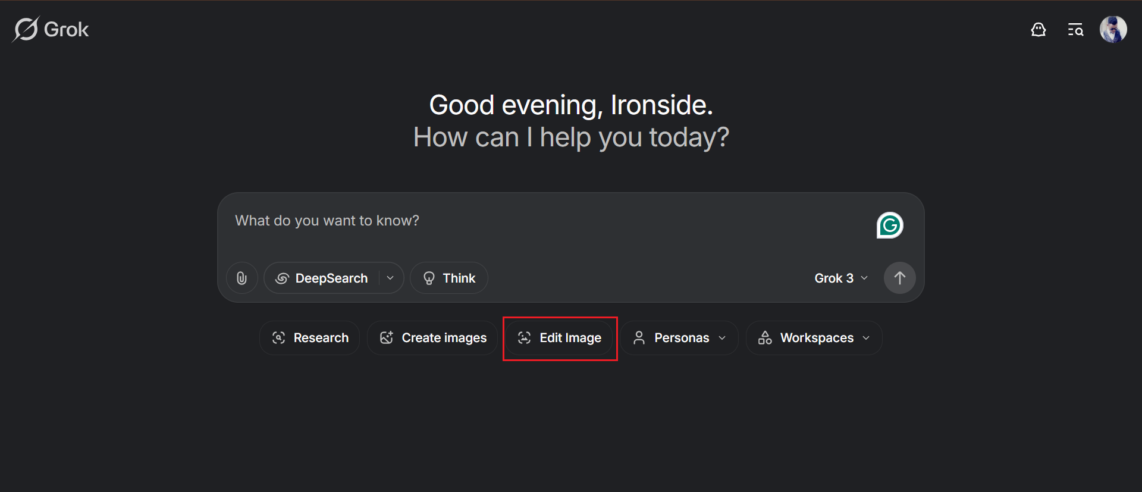Screen dimensions: 1142x492
Task: Click the "Good evening, Ironside." heading
Action: click(571, 105)
